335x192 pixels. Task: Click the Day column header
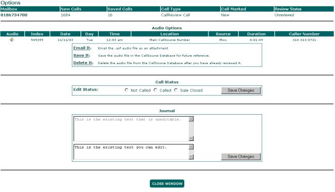90,34
